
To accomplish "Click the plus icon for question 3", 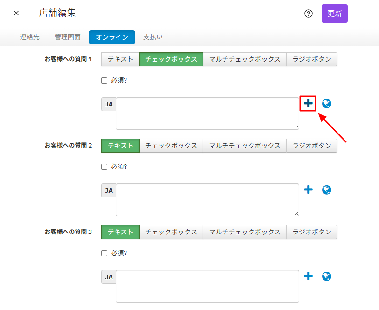I will (x=308, y=276).
